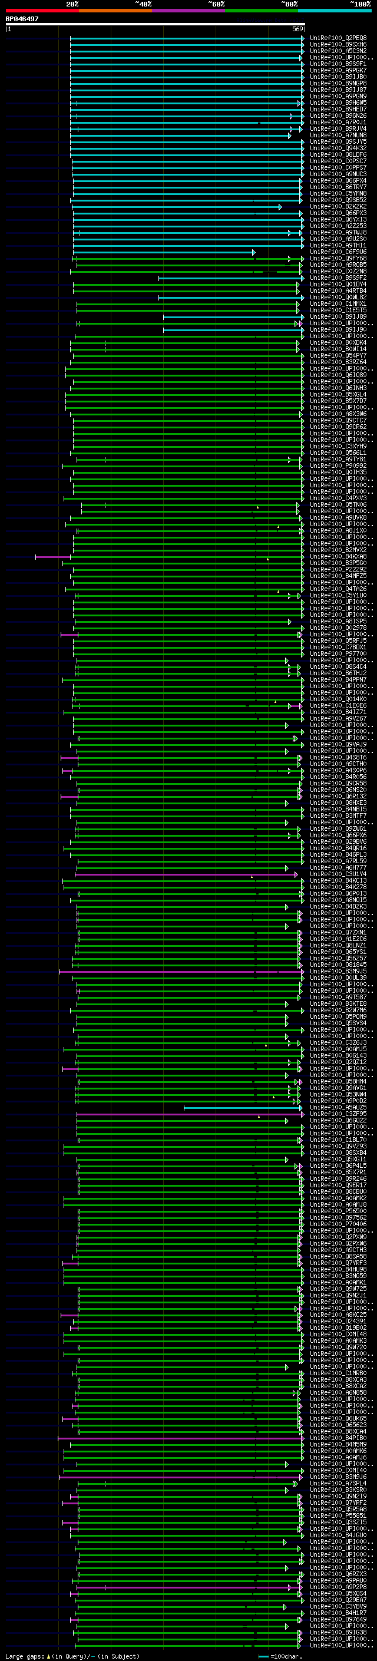Select UniRef100_B2KZK2 hit label
The width and height of the screenshot is (377, 1661).
click(338, 206)
